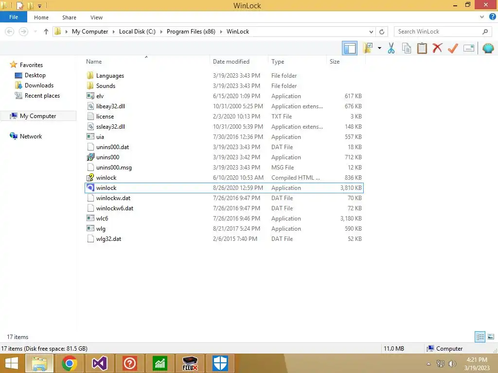Select My Computer in navigation pane
This screenshot has height=373, width=498.
click(38, 116)
